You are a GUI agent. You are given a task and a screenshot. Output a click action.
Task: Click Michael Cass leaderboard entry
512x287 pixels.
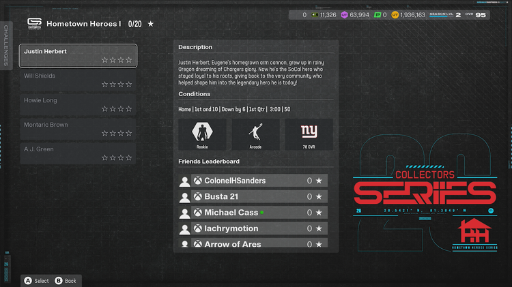tap(253, 213)
